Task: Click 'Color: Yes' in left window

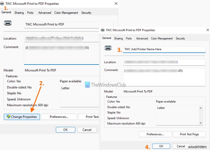Action: pyautogui.click(x=14, y=81)
